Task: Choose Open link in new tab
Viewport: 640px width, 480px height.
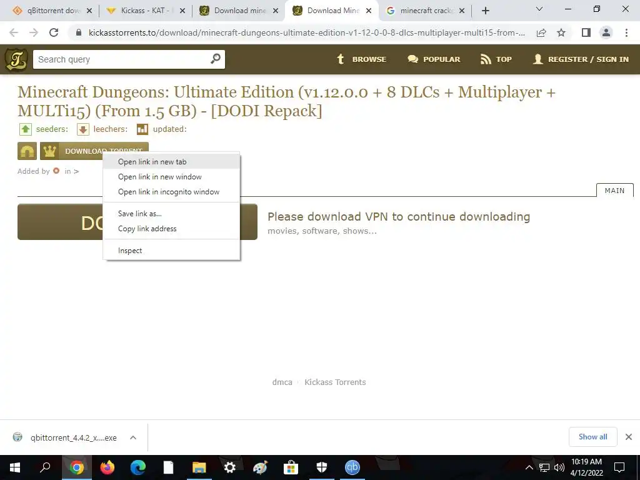Action: (x=171, y=162)
